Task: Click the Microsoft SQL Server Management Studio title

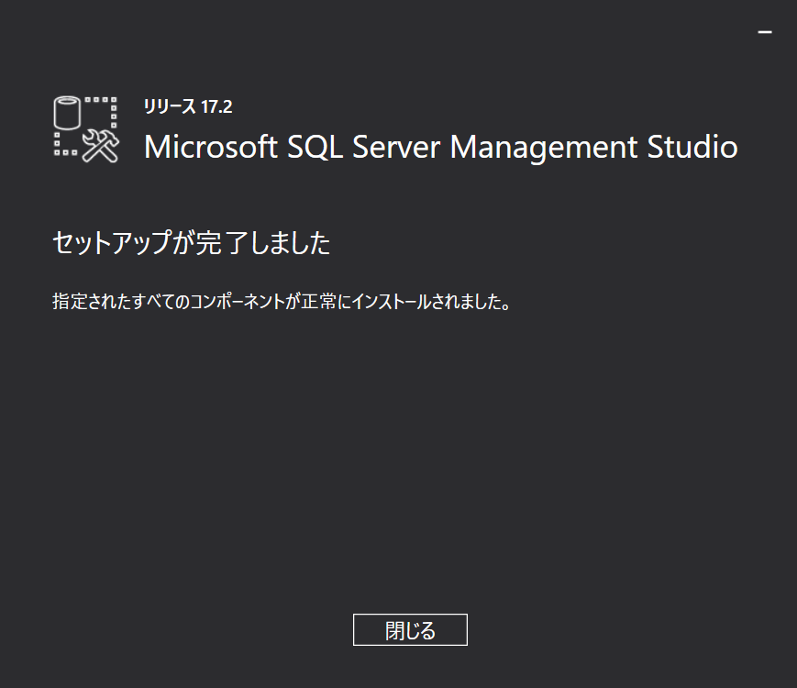Action: (x=440, y=148)
